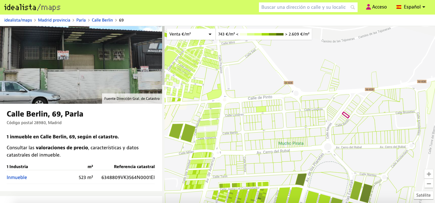Viewport: 435px width, 203px height.
Task: Open the idealista/maps breadcrumb link
Action: [18, 20]
